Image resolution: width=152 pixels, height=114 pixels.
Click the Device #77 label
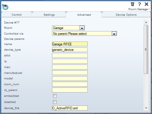pos(12,23)
